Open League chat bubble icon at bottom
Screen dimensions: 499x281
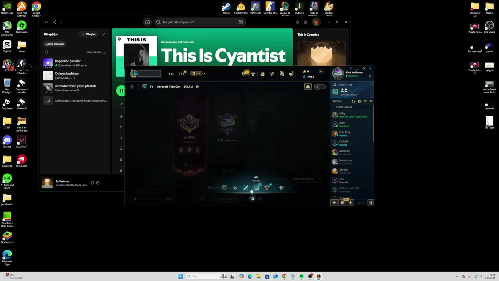pos(334,203)
